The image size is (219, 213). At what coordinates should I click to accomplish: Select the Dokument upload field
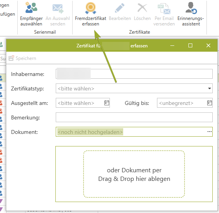(x=134, y=132)
